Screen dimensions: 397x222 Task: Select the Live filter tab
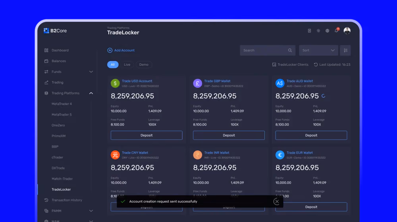(127, 65)
